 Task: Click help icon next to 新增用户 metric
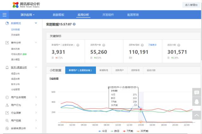tap(78, 45)
